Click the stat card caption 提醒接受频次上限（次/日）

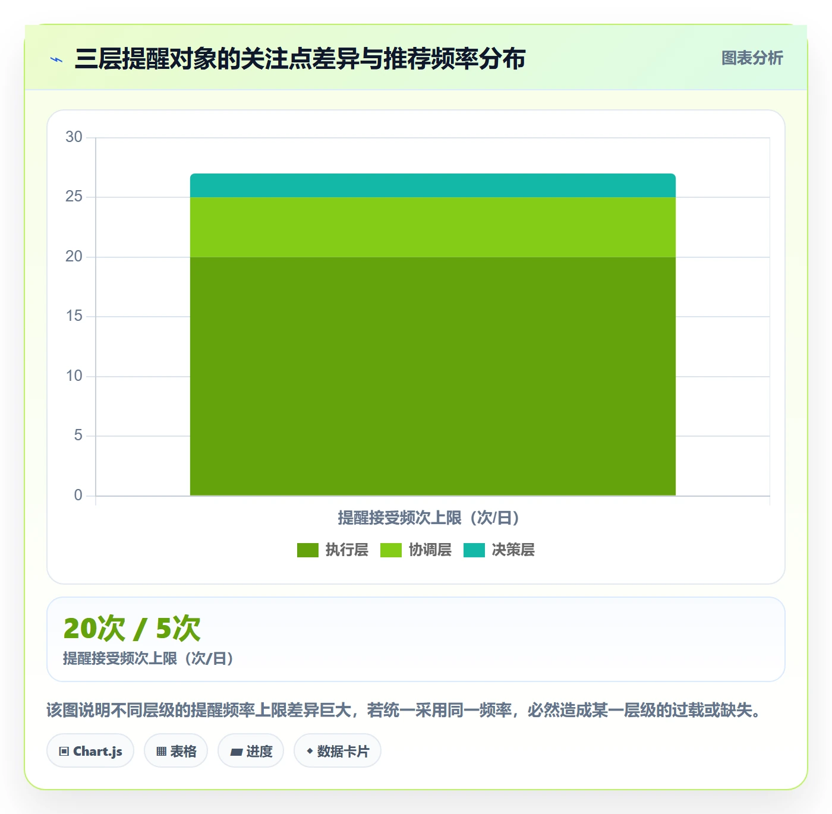point(149,658)
